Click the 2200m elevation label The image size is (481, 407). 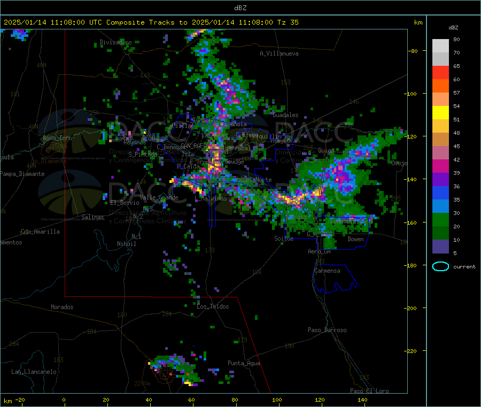pyautogui.click(x=142, y=383)
